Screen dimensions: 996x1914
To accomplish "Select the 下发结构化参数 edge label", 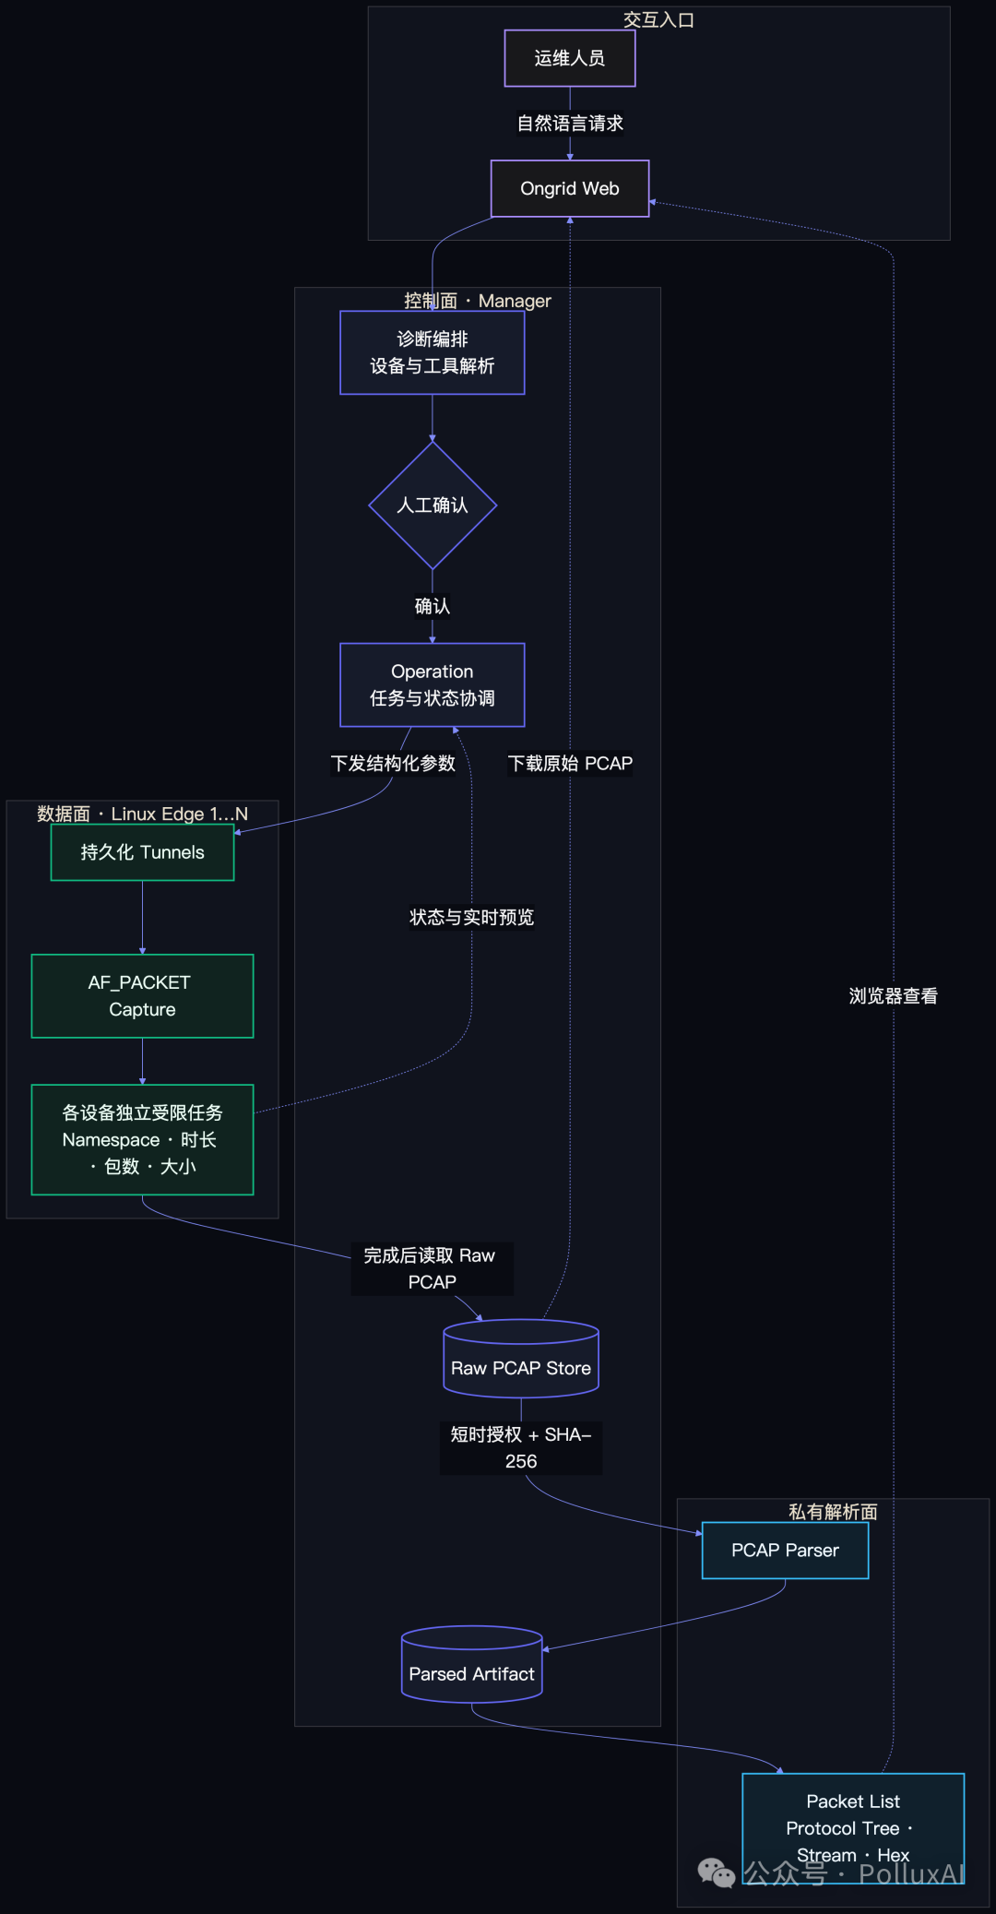I will point(394,764).
